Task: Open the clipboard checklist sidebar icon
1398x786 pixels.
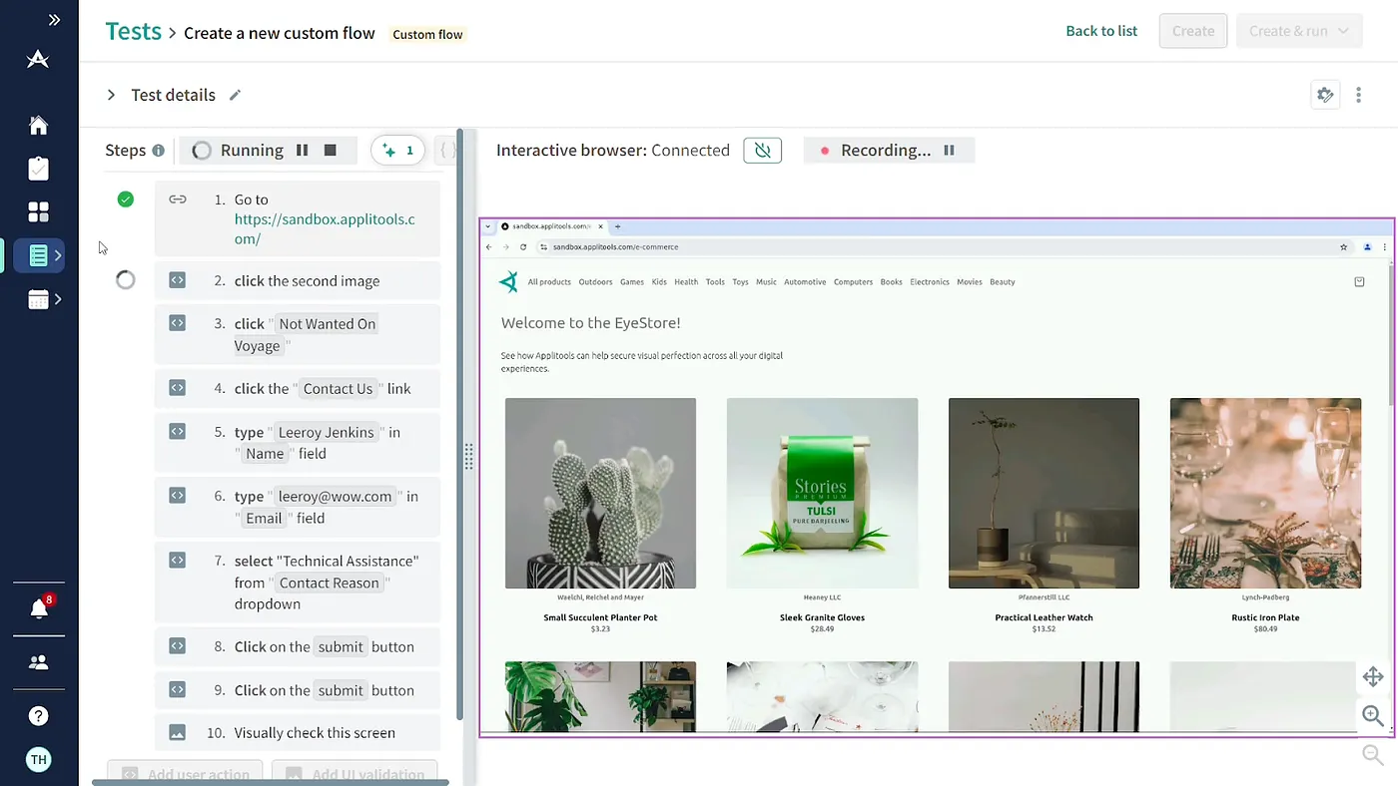Action: click(38, 169)
